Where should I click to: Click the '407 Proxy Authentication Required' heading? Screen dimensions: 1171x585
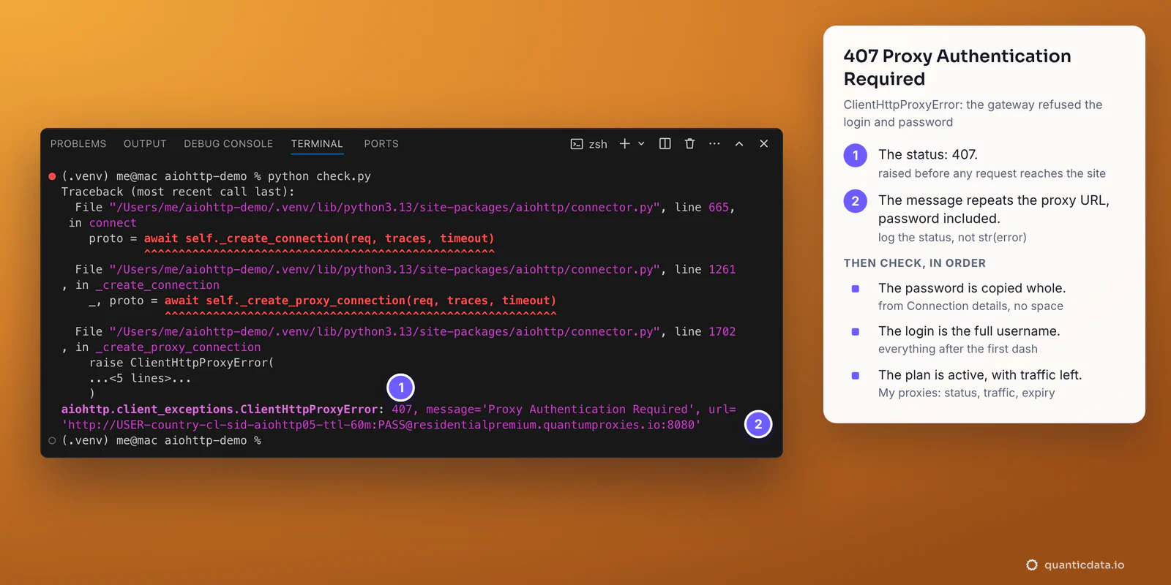pos(957,67)
